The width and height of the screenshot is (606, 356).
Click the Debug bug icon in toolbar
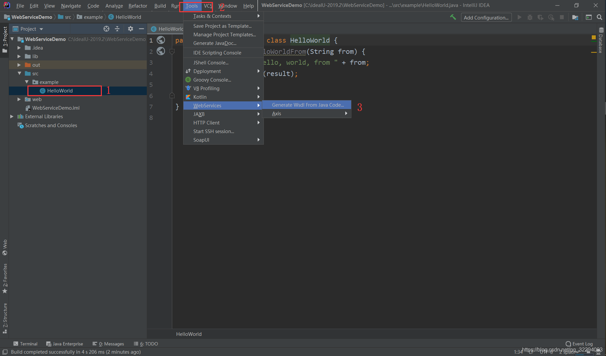point(530,17)
